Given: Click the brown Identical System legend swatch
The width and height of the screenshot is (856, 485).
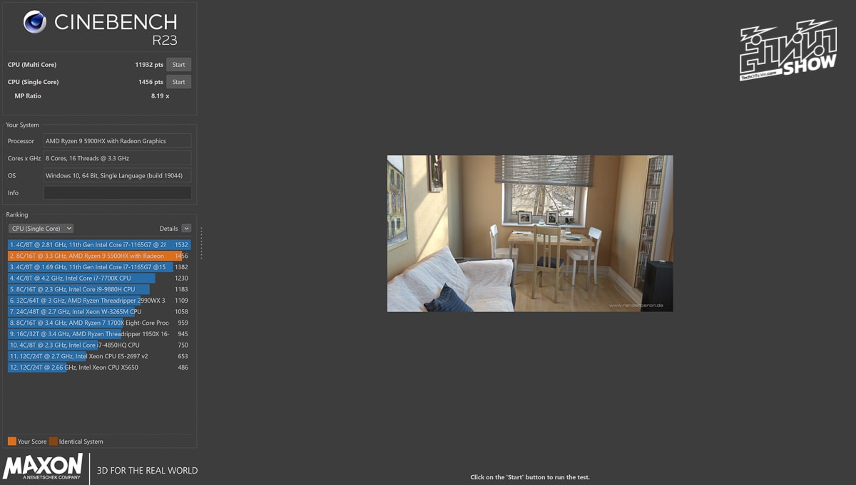Looking at the screenshot, I should tap(53, 442).
